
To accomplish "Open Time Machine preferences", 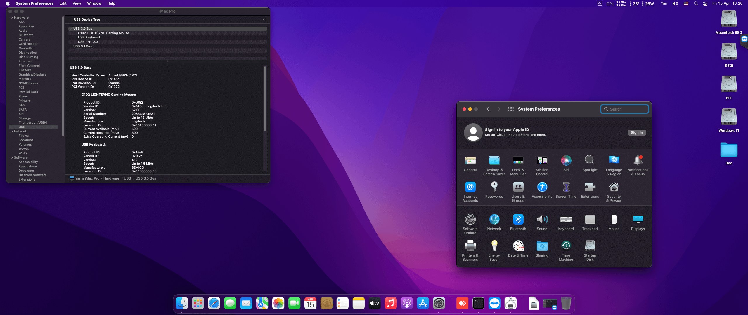I will pyautogui.click(x=566, y=251).
